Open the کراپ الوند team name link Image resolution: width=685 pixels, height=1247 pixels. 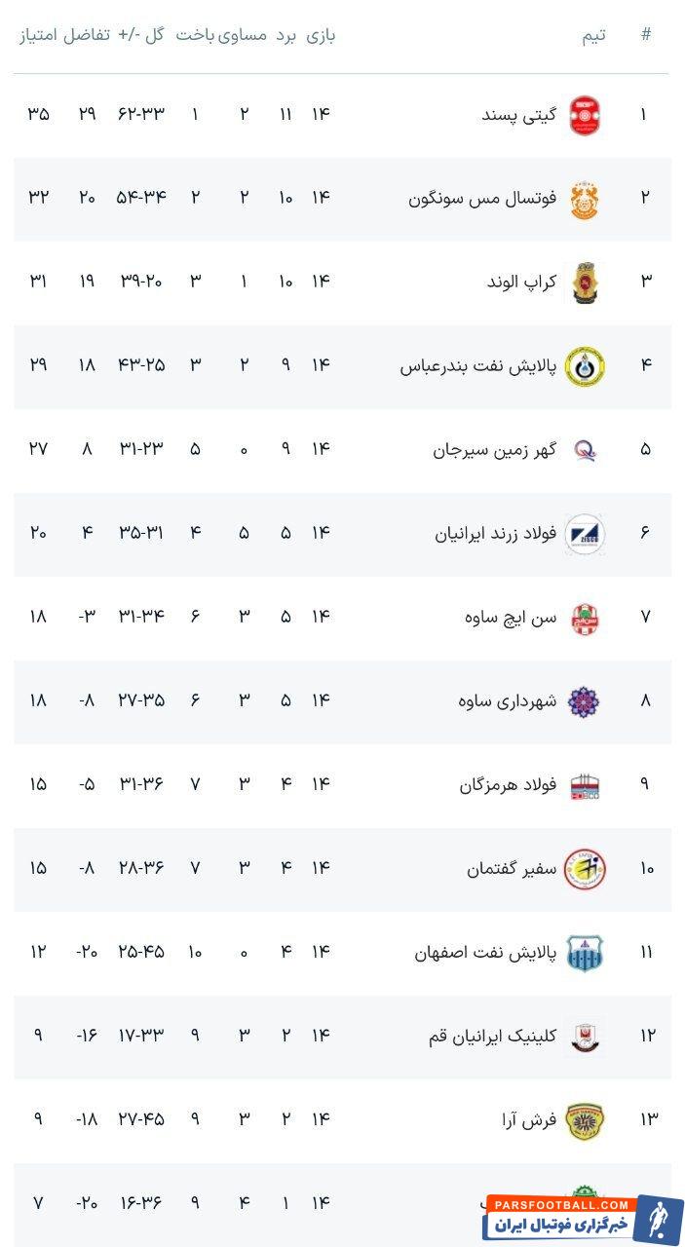(522, 283)
